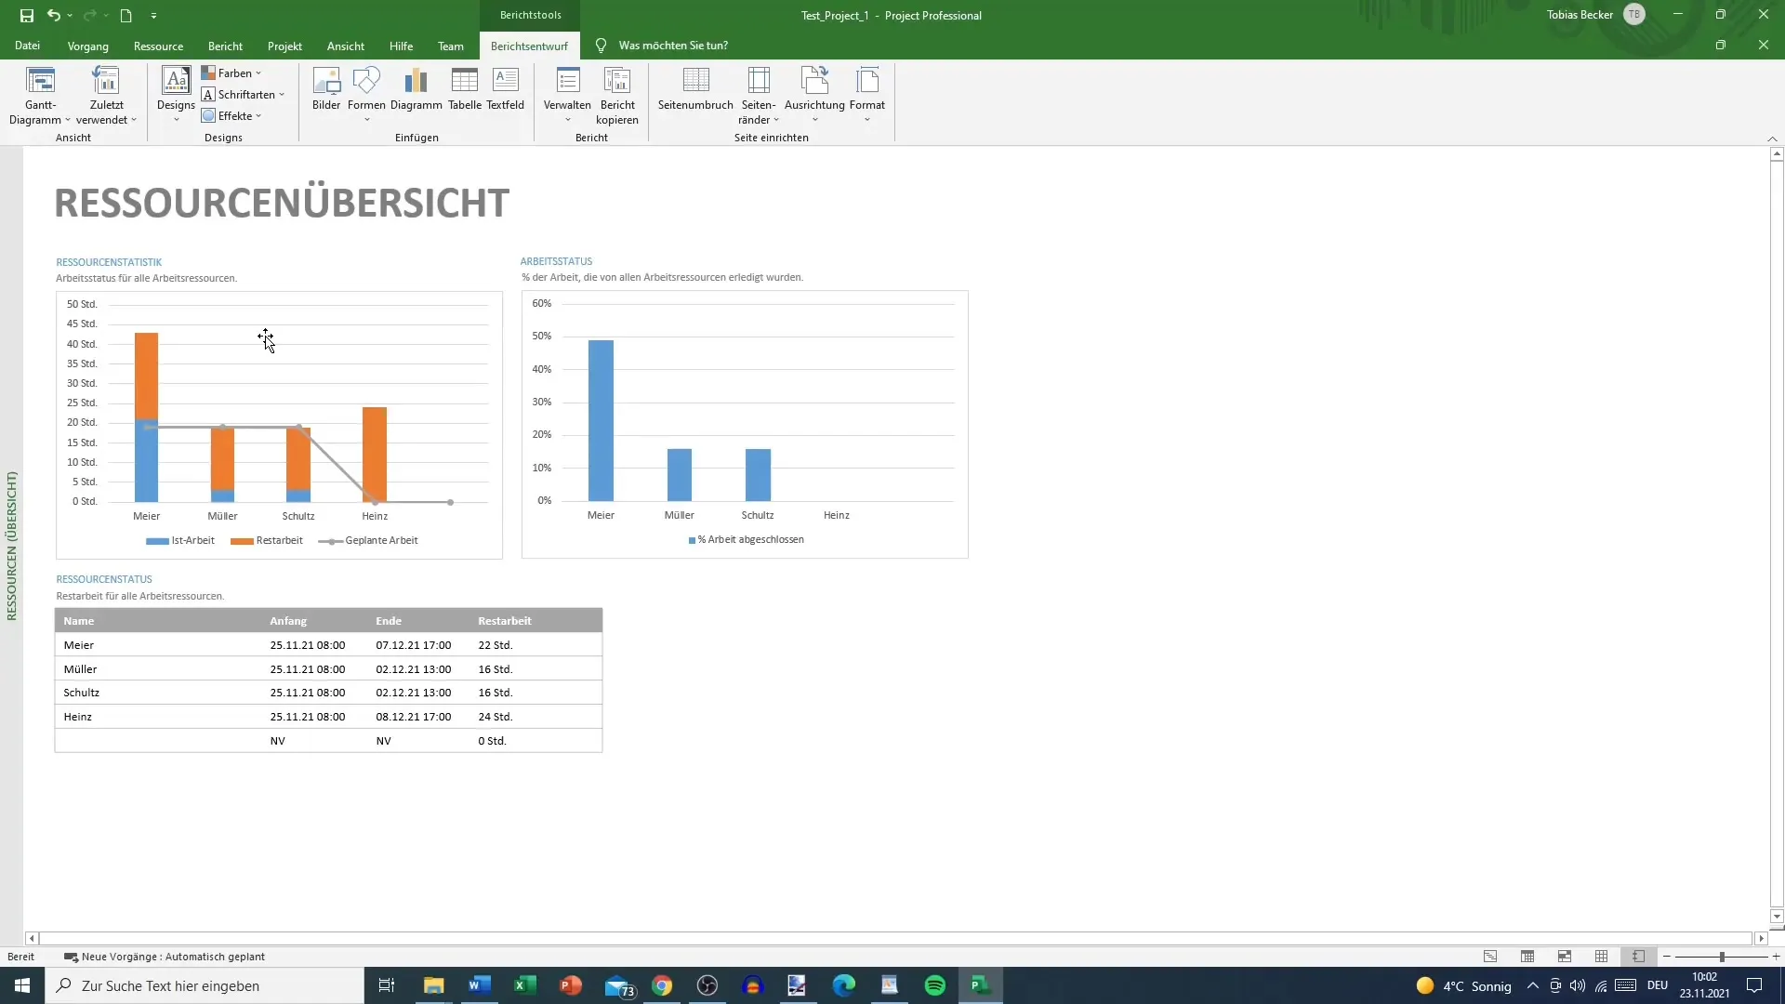Switch to the Bericht tab

[x=225, y=46]
